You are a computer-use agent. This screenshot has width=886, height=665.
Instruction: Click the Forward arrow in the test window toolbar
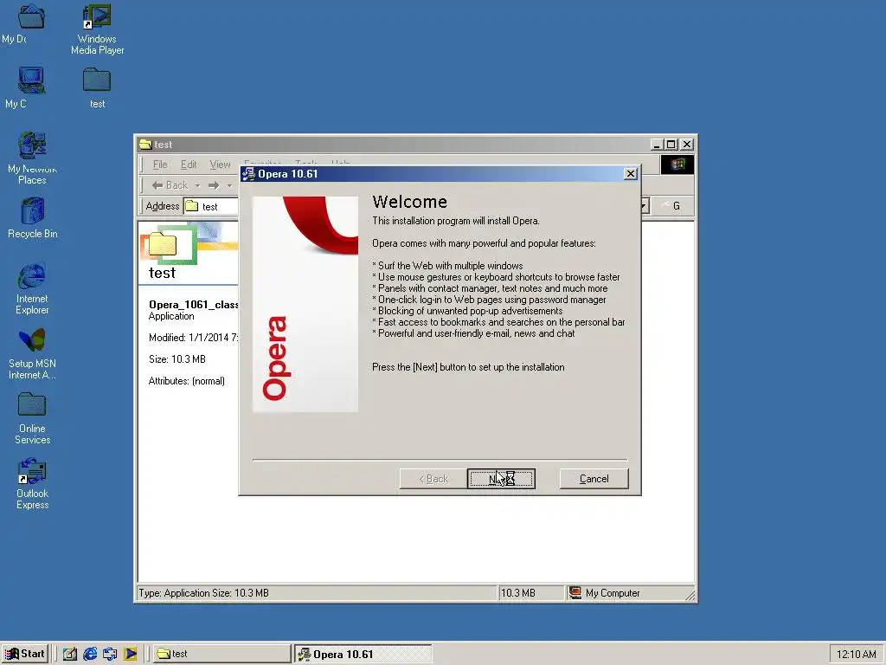[214, 185]
